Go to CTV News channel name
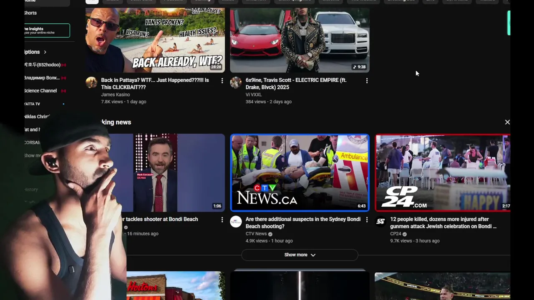Image resolution: width=534 pixels, height=300 pixels. coord(256,234)
